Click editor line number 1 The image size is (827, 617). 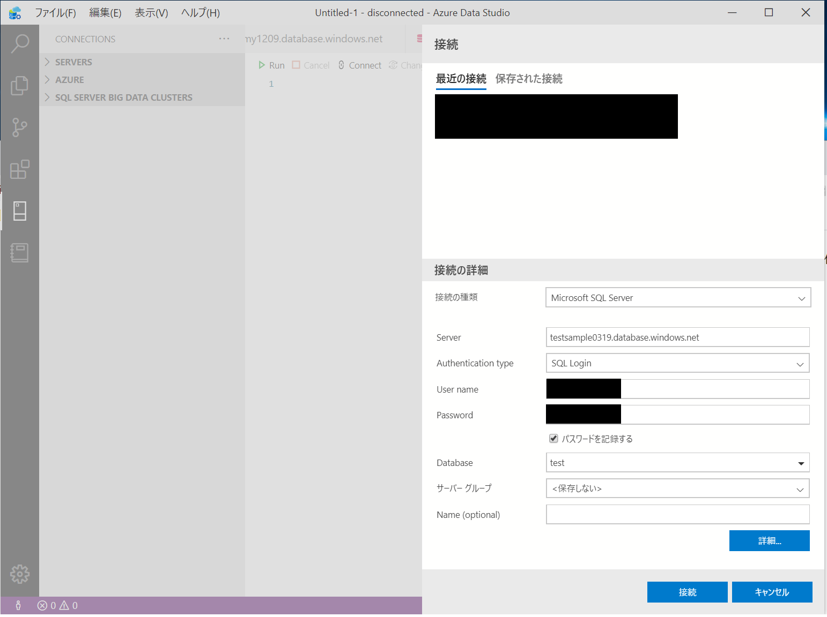pos(271,84)
